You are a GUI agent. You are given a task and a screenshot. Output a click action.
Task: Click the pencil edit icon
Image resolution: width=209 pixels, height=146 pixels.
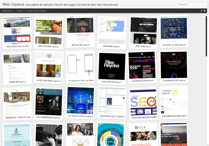[x=201, y=11]
